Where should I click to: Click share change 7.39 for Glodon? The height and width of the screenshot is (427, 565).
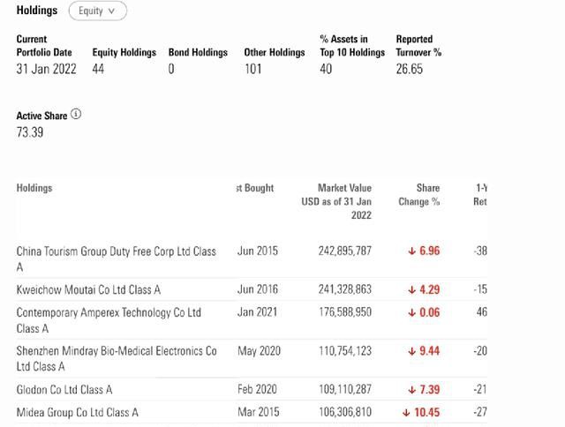424,389
